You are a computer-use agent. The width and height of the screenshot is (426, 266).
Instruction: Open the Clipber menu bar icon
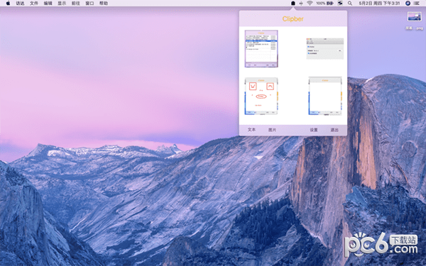(x=293, y=4)
